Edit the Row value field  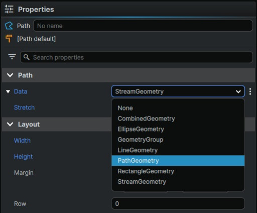[x=178, y=203]
